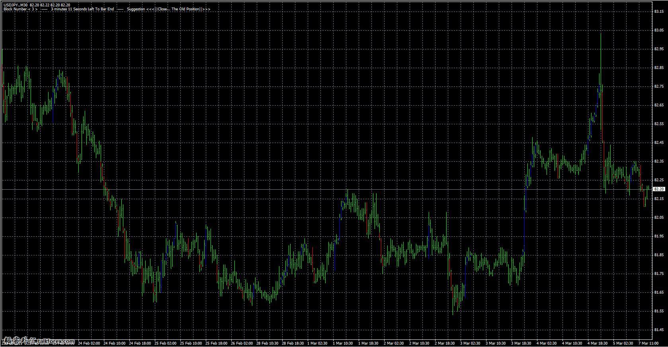
Task: Click the '28 Feb 10:30' time axis label
Action: coord(267,343)
